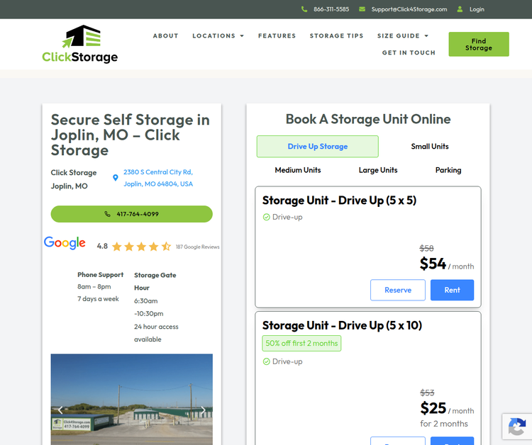Rent the 5 x 5 drive up unit
This screenshot has height=445, width=532.
(x=452, y=290)
